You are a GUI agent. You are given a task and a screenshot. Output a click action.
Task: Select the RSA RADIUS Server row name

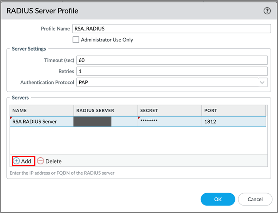[x=35, y=122]
